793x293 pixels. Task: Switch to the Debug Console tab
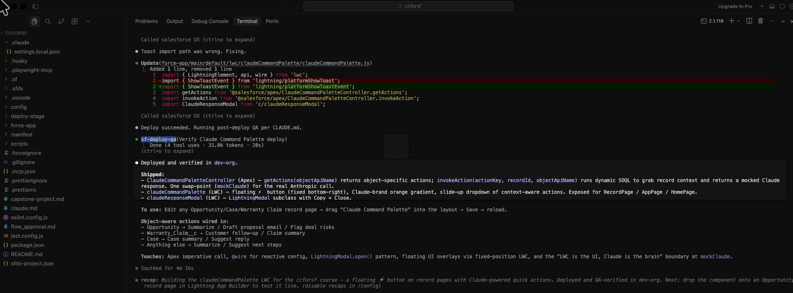(x=210, y=21)
